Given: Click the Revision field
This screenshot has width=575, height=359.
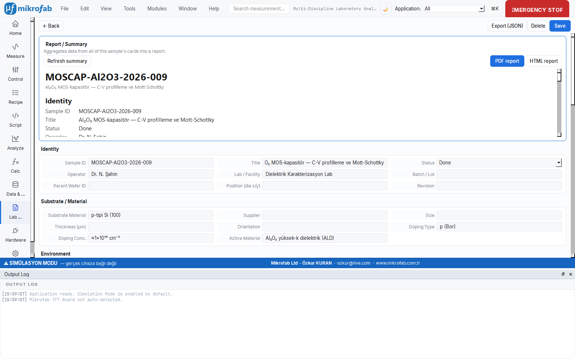Looking at the screenshot, I should coord(499,186).
